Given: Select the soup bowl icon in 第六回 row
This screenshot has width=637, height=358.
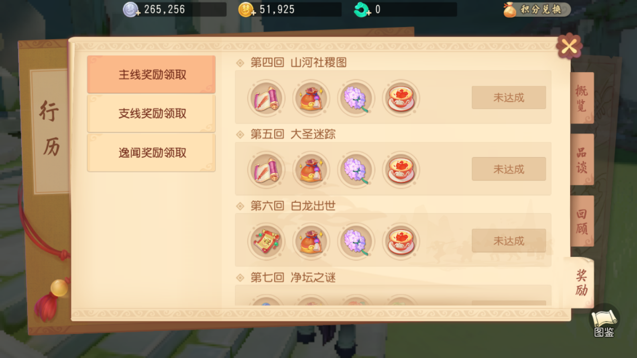Looking at the screenshot, I should point(401,241).
